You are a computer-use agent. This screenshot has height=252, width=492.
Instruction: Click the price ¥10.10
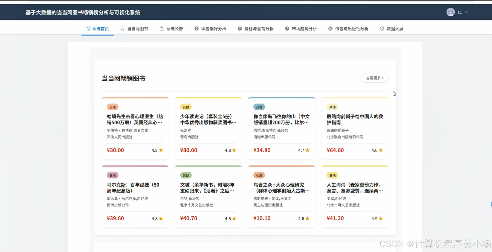pyautogui.click(x=262, y=218)
